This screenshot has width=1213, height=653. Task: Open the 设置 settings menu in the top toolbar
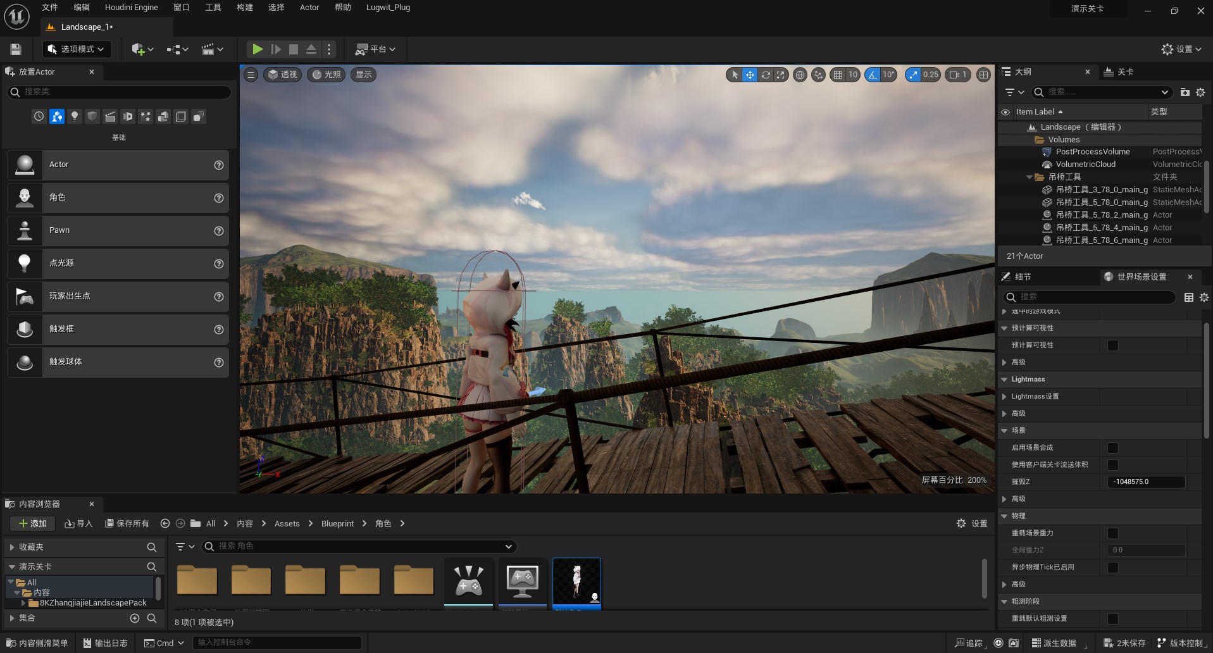(x=1181, y=49)
